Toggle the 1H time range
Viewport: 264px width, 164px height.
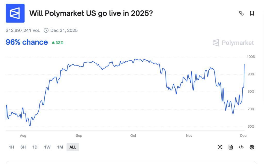[x=11, y=147]
